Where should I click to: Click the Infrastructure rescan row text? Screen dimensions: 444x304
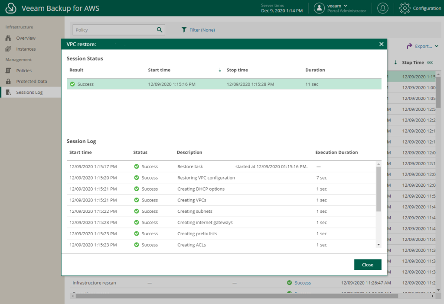tap(94, 283)
